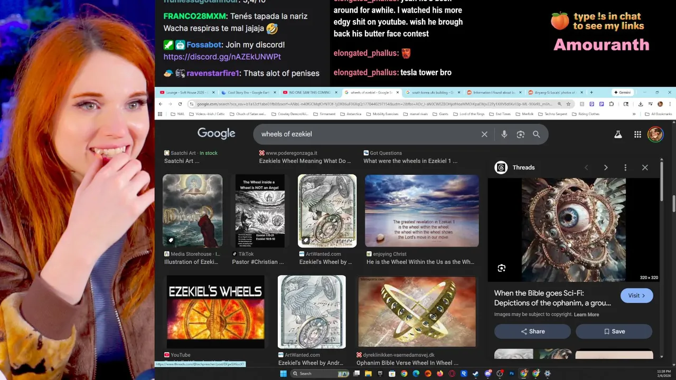Image resolution: width=676 pixels, height=380 pixels.
Task: Click the 'Ezekiels Wheel Meaning What Do' result title
Action: pyautogui.click(x=305, y=161)
